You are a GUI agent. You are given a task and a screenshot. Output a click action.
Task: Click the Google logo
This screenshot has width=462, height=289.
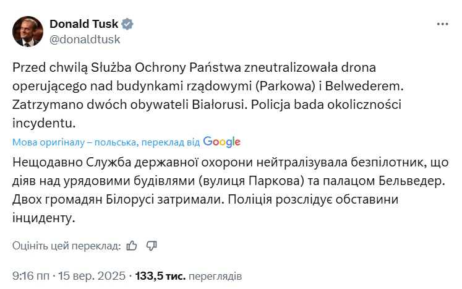(x=221, y=142)
